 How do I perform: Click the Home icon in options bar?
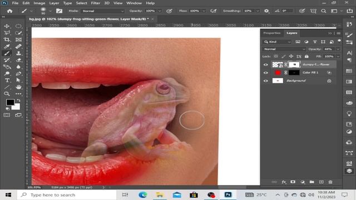tap(9, 11)
